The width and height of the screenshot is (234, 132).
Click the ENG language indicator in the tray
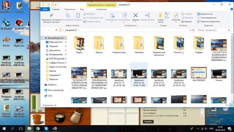[x=211, y=129]
